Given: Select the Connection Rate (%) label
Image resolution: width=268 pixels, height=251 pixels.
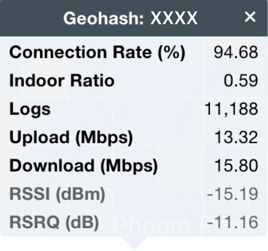Looking at the screenshot, I should tap(97, 52).
